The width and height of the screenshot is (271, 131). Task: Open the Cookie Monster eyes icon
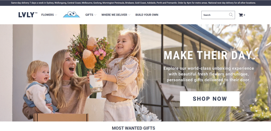click(71, 15)
